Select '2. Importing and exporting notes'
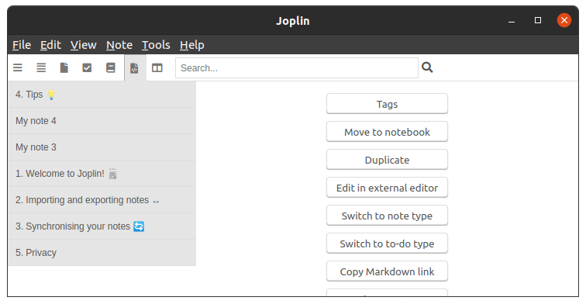This screenshot has width=586, height=304. tap(102, 200)
